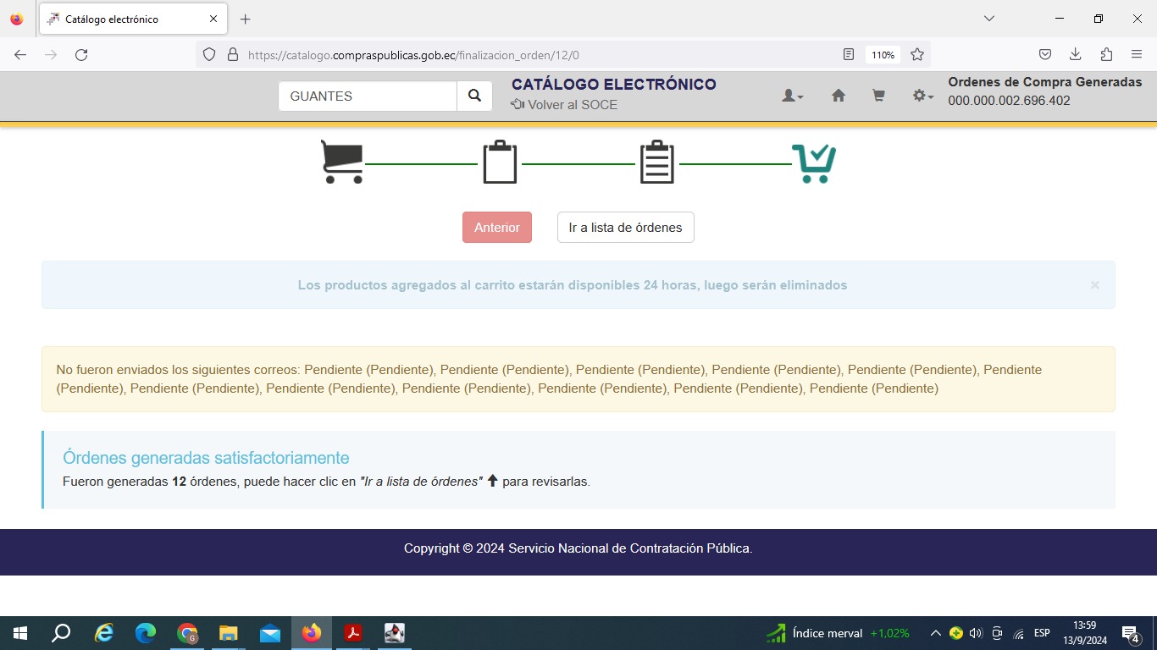Open the Windows Start menu
Viewport: 1157px width, 650px height.
tap(19, 633)
